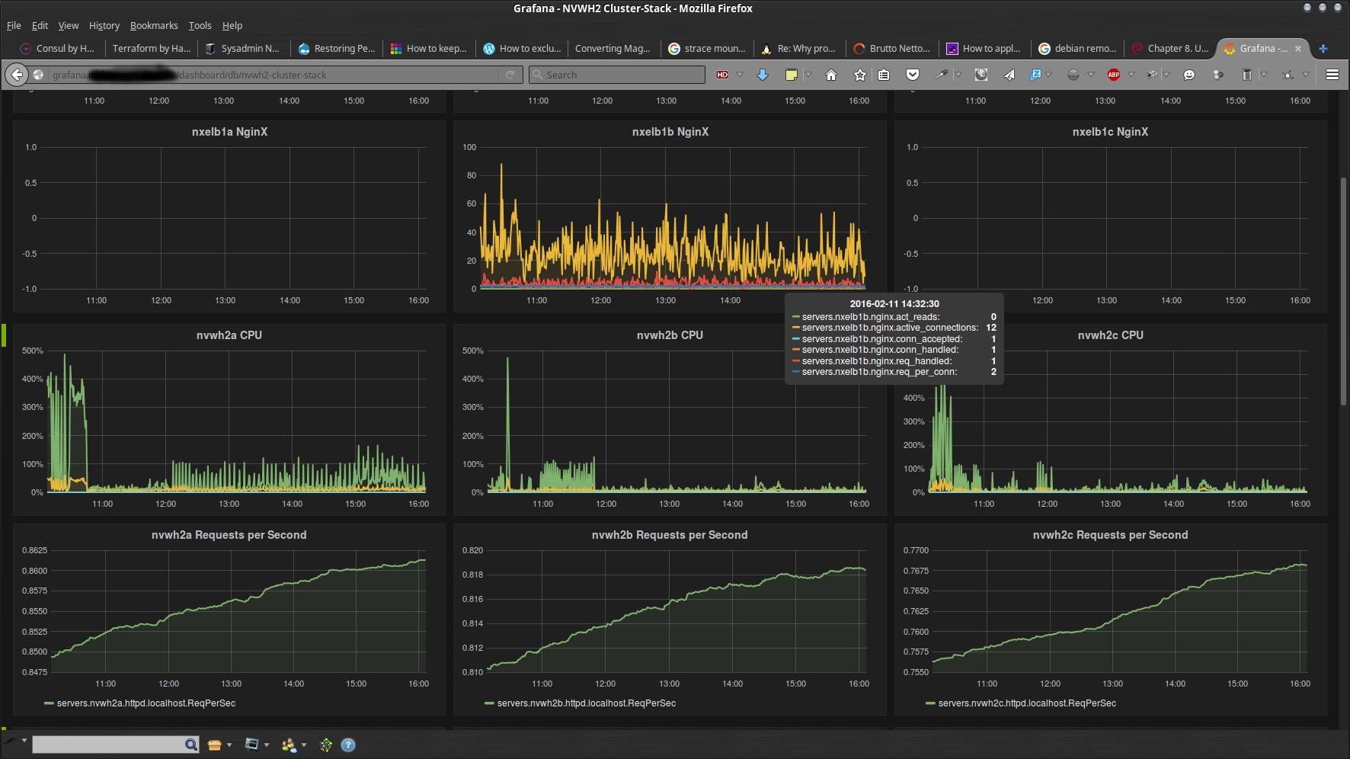Click the paper plane send icon

(x=1009, y=75)
